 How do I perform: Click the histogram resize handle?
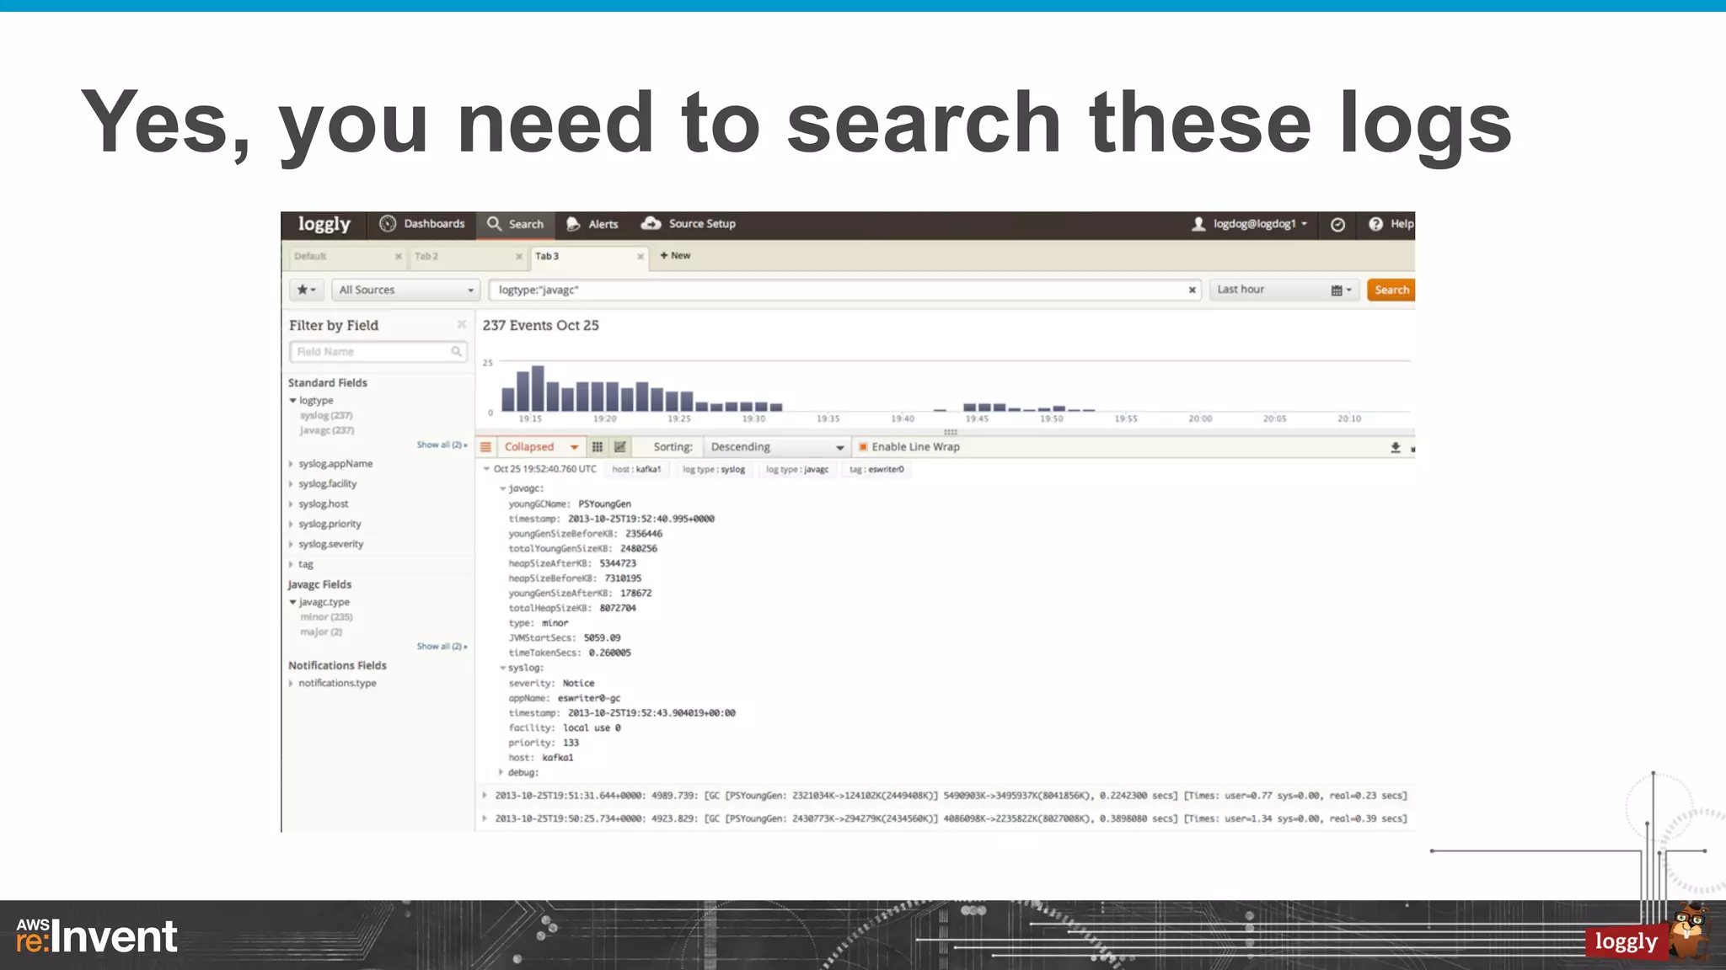click(x=951, y=432)
